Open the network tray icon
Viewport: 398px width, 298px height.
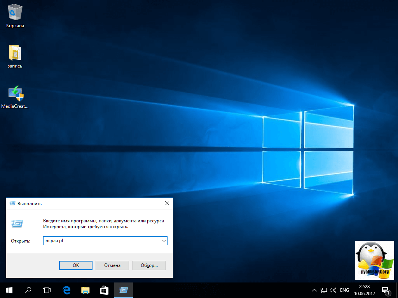point(324,290)
